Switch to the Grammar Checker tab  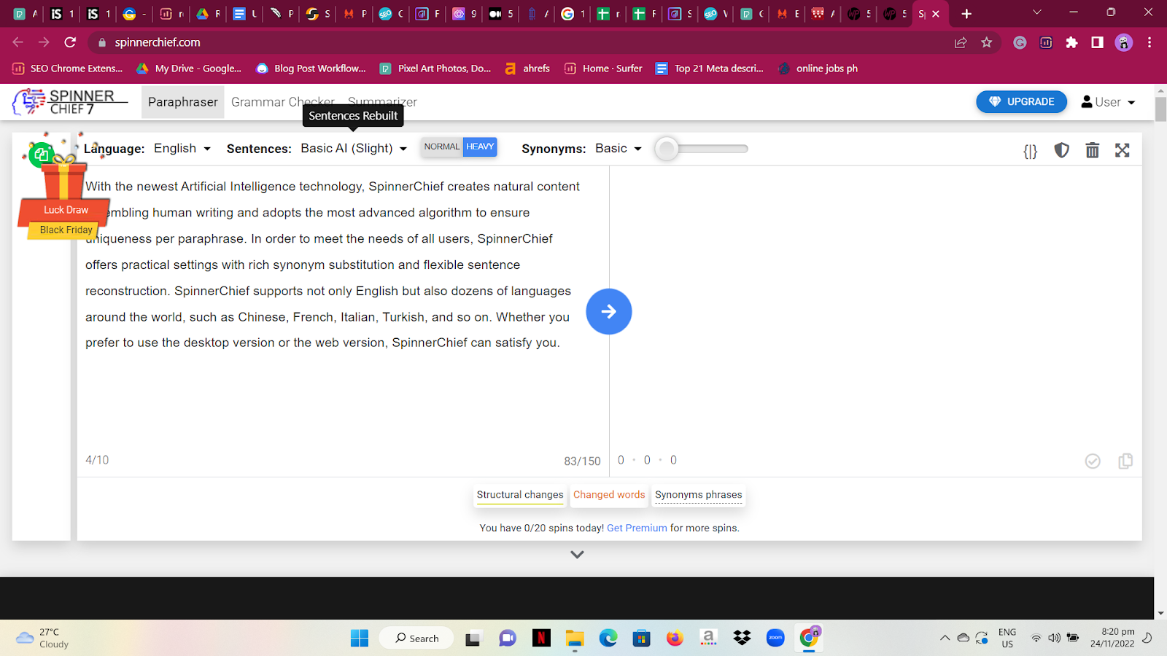coord(283,102)
